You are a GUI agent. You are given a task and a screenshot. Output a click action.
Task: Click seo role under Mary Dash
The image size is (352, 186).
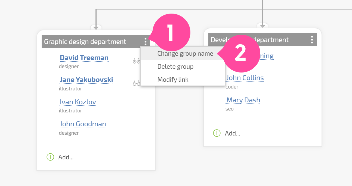[230, 109]
